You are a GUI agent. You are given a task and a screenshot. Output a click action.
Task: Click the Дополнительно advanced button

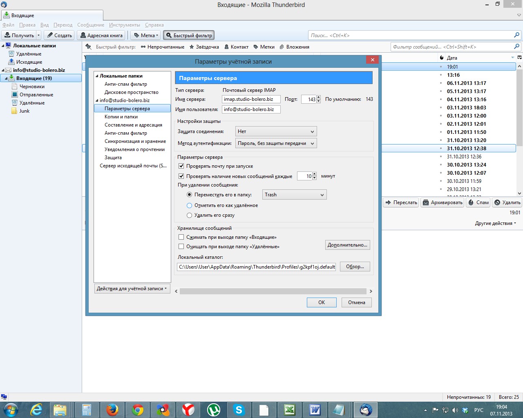pos(348,245)
